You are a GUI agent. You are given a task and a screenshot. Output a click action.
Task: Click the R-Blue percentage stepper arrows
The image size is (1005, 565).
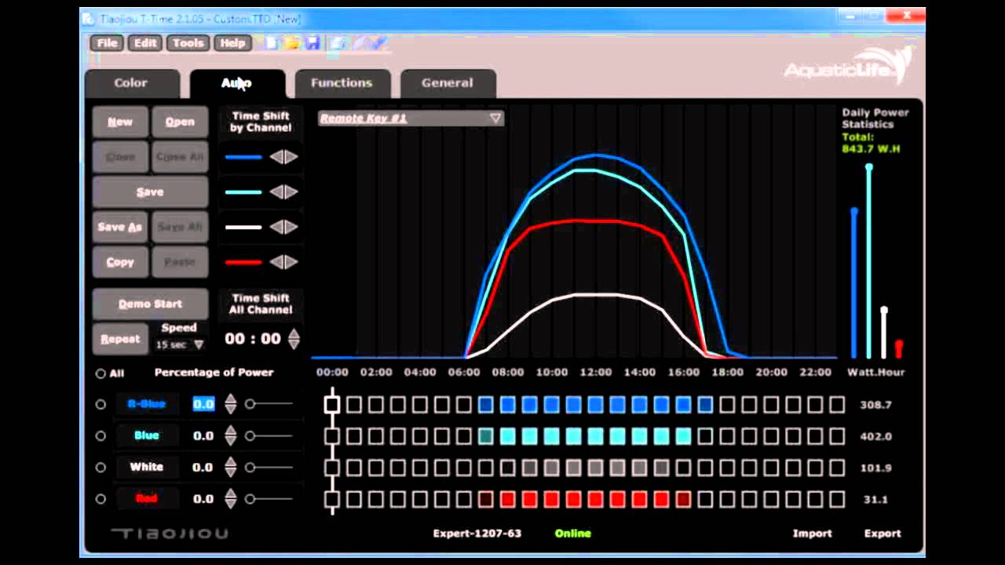(230, 404)
